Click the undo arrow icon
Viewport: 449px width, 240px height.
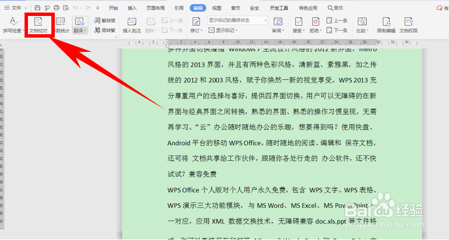(75, 8)
